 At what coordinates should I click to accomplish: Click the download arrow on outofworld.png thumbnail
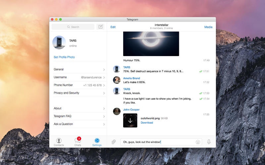pos(130,120)
